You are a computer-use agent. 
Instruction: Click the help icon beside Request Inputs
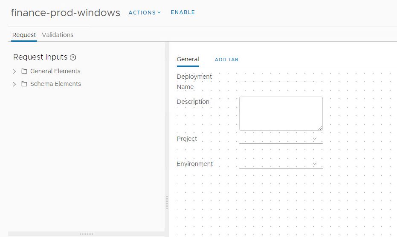tap(73, 57)
